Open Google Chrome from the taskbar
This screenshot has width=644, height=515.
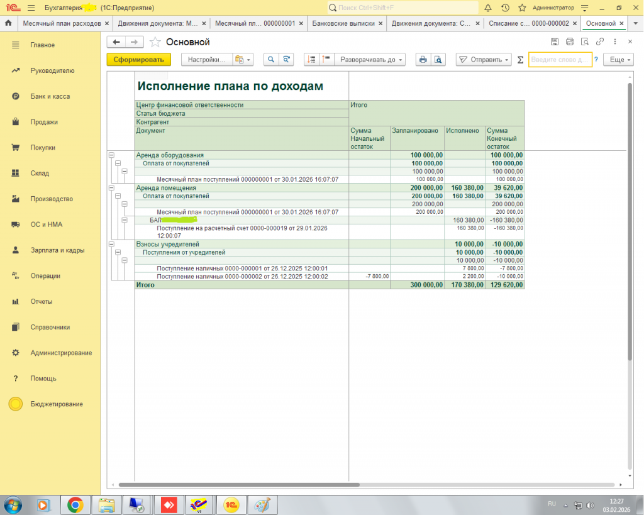[75, 504]
